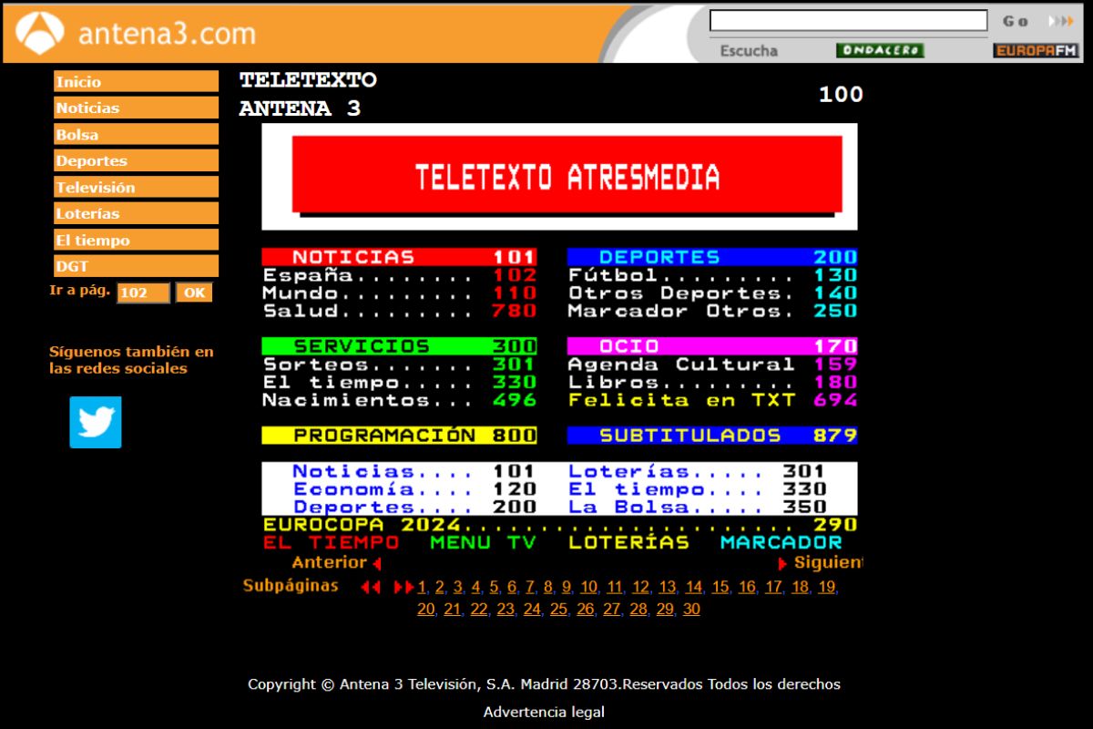Click the SUBTITULADOS 879 blue header
The height and width of the screenshot is (729, 1093).
click(x=712, y=436)
